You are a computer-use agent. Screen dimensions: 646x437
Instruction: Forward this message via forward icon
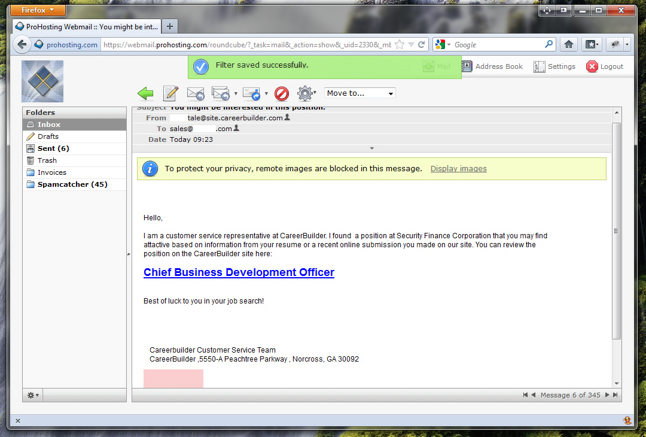(x=251, y=93)
